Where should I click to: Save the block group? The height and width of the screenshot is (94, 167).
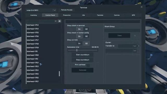[x=119, y=36]
